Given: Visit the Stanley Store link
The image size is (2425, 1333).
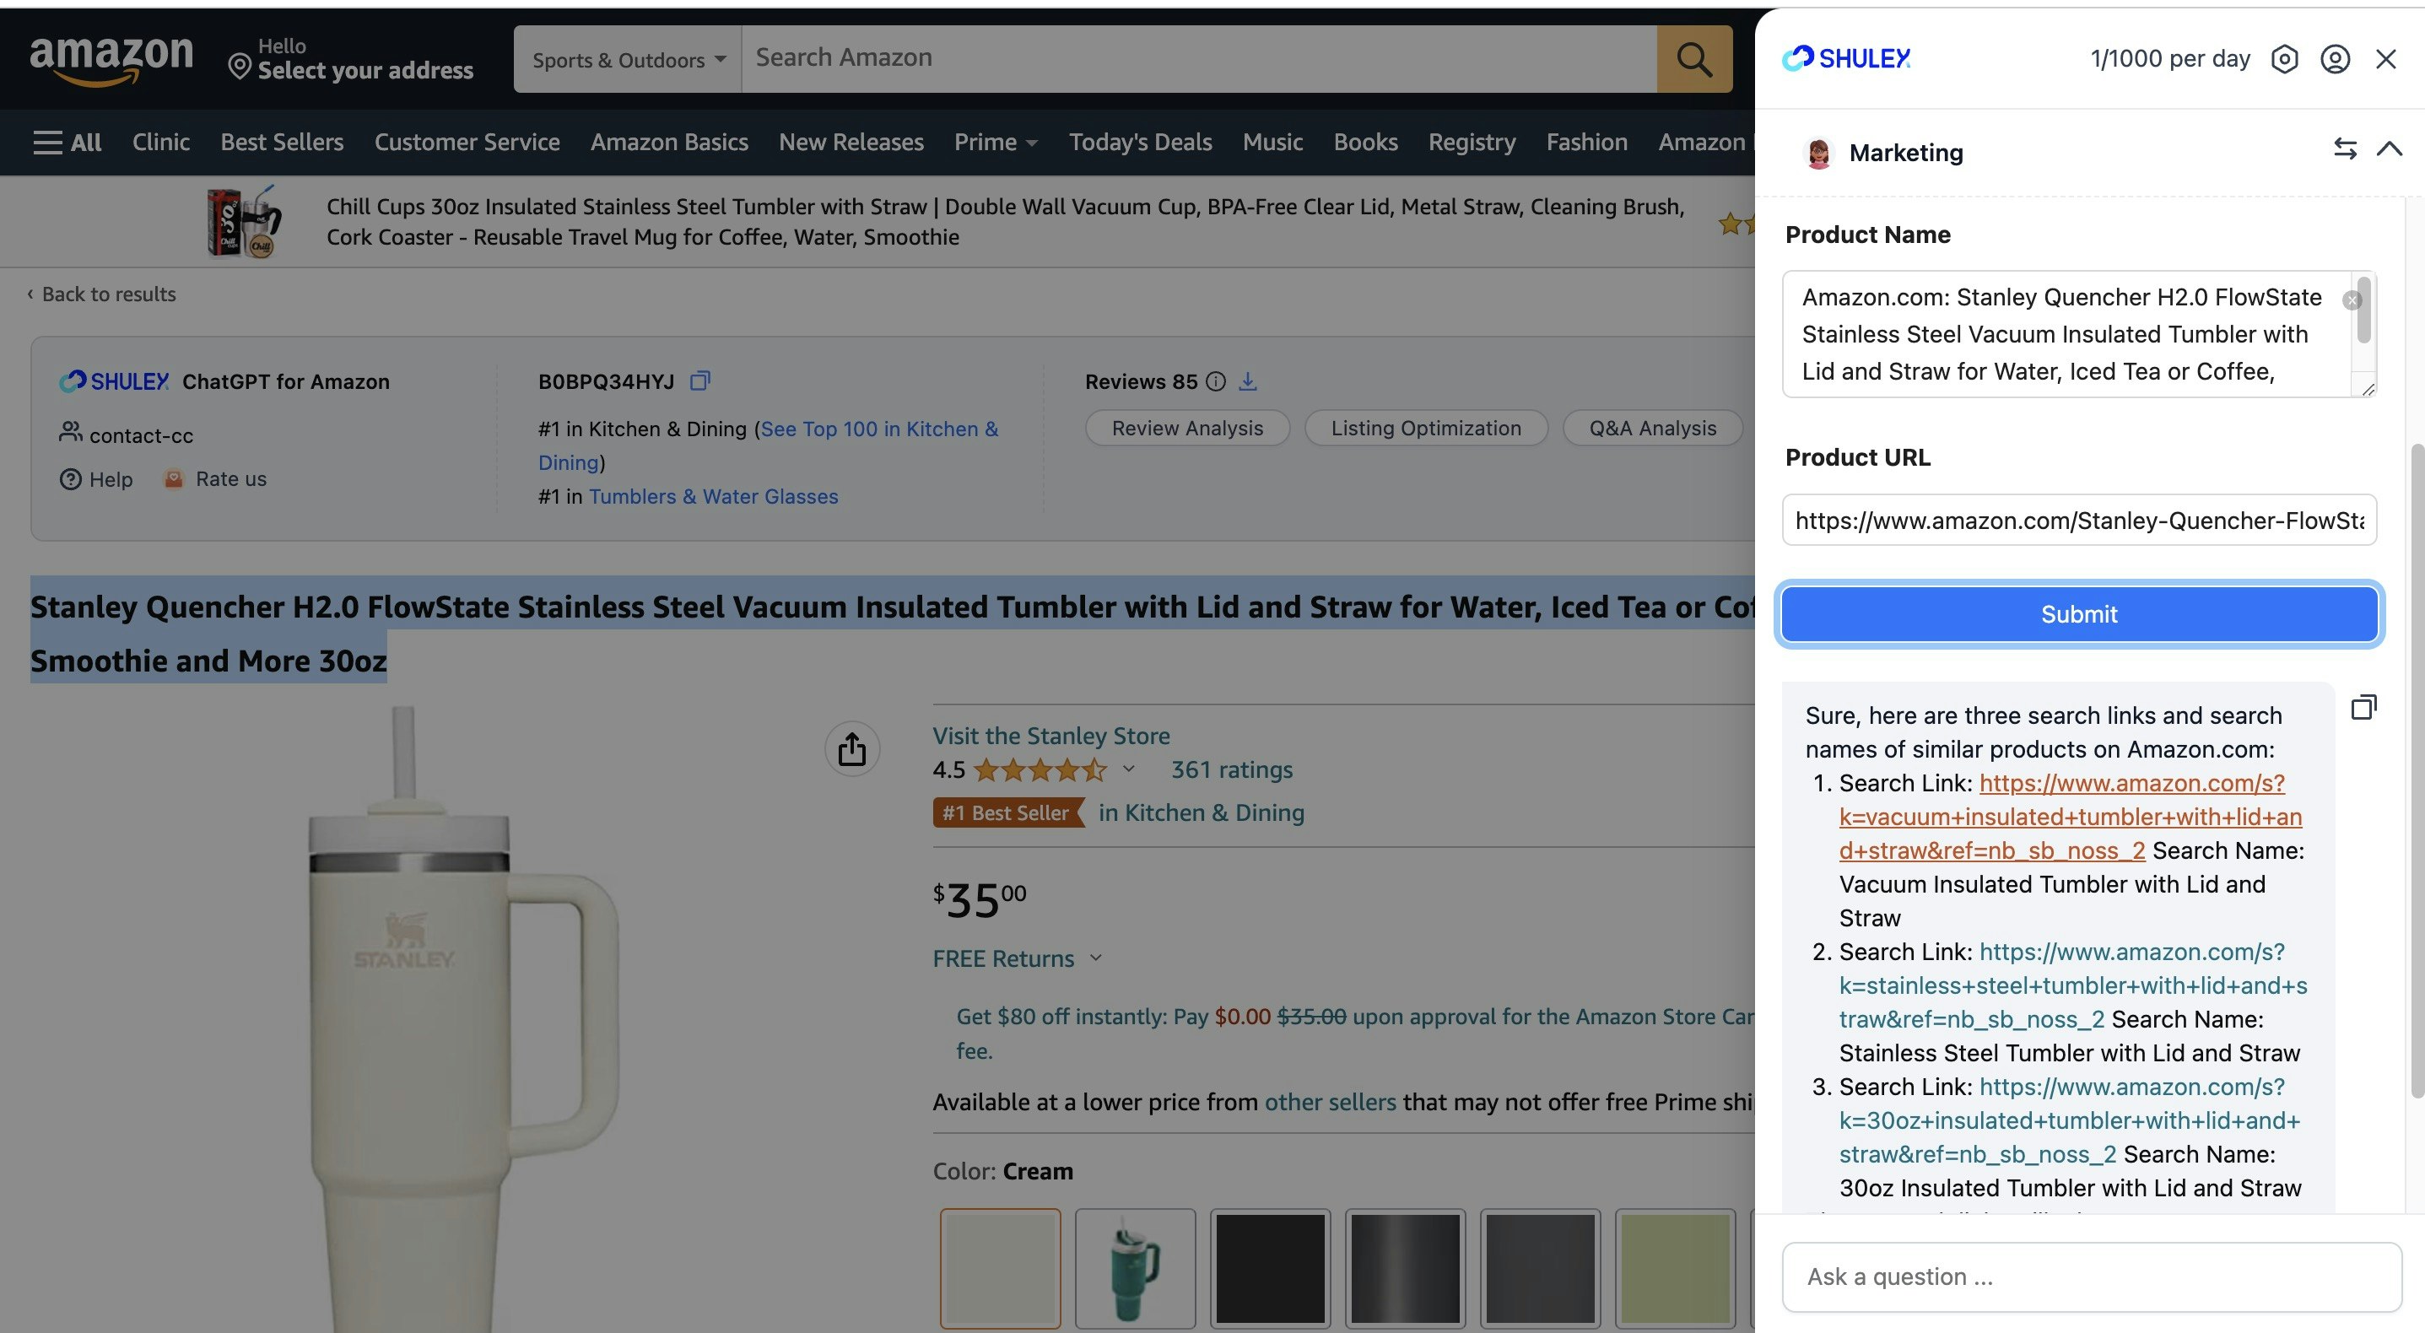Looking at the screenshot, I should pos(1050,735).
